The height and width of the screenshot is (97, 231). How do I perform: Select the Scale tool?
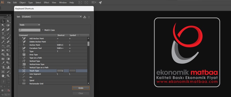pyautogui.click(x=8, y=46)
